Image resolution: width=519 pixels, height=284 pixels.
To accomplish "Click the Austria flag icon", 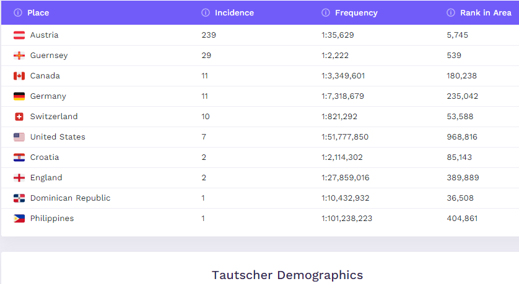I will [x=19, y=35].
